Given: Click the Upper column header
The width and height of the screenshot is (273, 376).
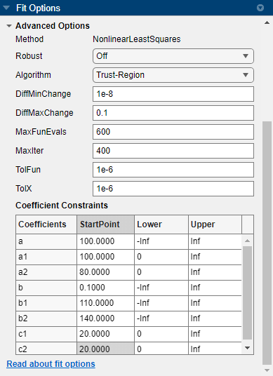Looking at the screenshot, I should pos(215,224).
